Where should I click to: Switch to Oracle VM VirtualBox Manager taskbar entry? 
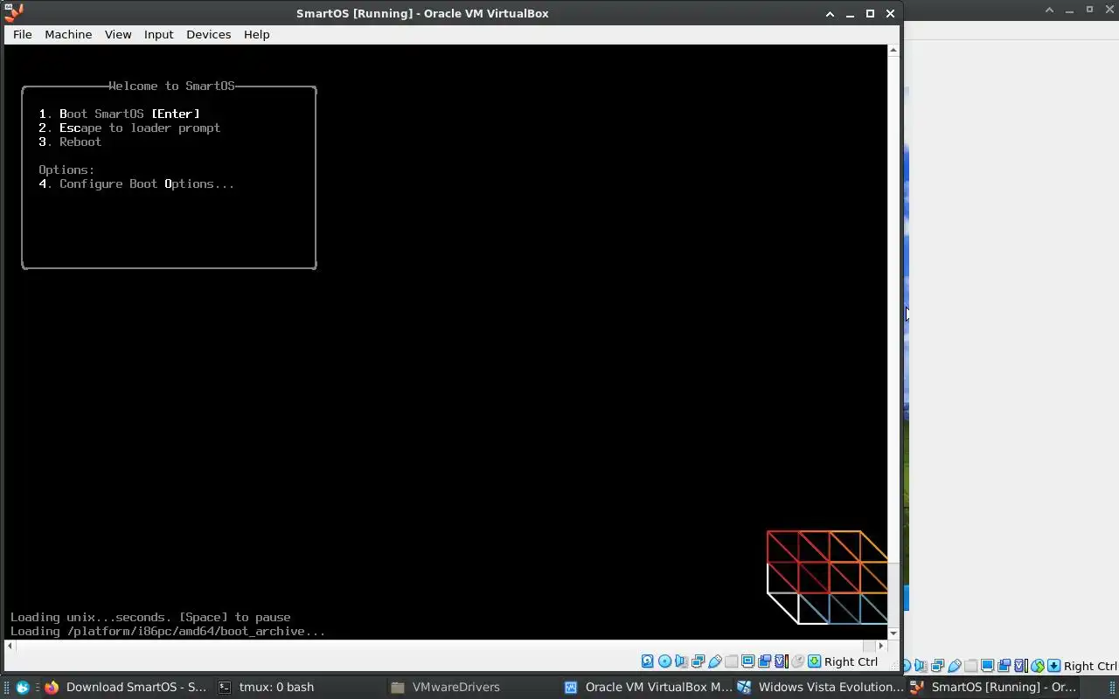pos(648,687)
